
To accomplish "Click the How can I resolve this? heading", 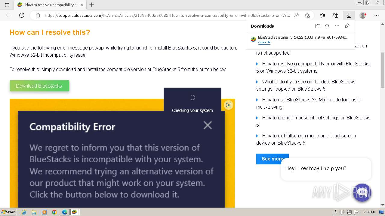I will pos(50,32).
